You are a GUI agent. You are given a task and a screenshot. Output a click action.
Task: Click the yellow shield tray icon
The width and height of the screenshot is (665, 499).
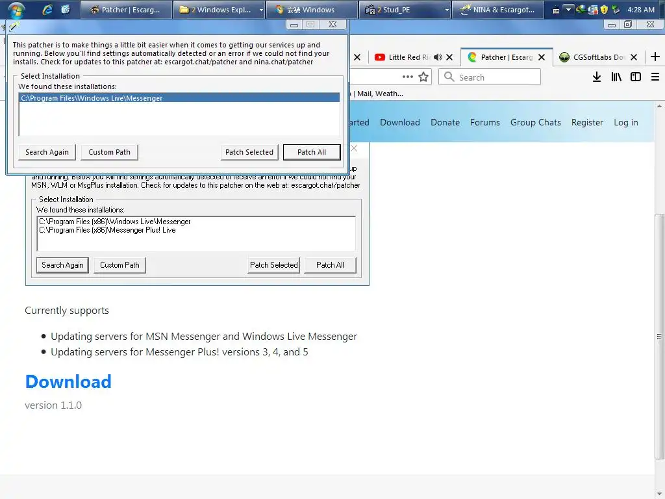click(x=605, y=9)
